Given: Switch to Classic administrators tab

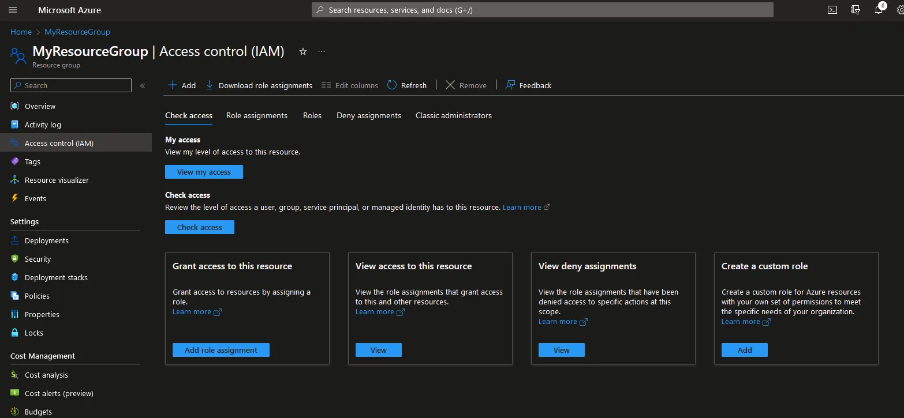Looking at the screenshot, I should tap(454, 115).
